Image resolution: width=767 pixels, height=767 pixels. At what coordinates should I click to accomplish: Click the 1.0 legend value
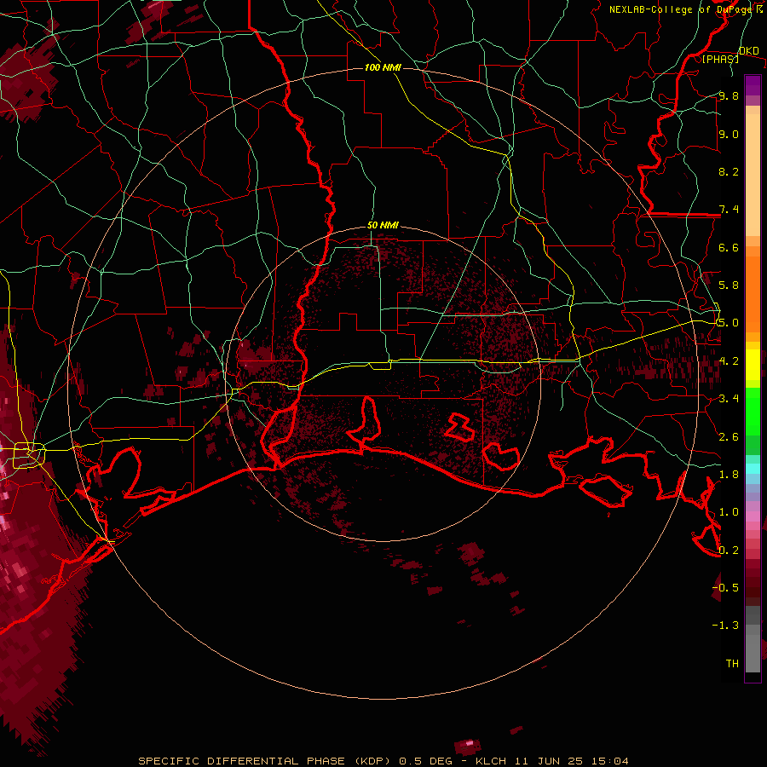click(729, 512)
